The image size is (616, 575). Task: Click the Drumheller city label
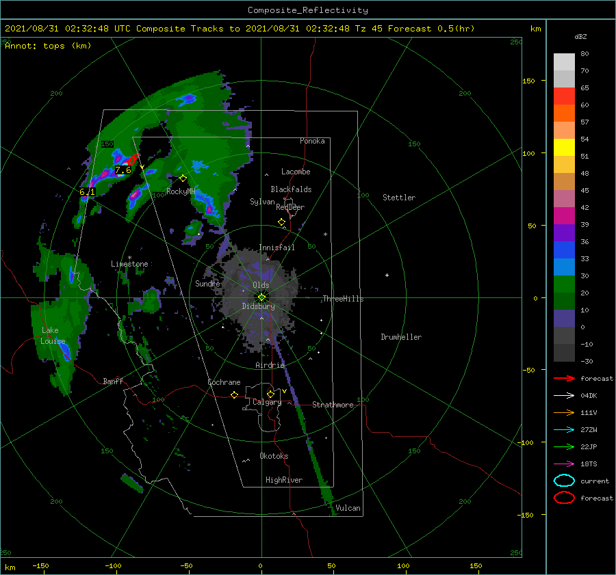tap(401, 337)
